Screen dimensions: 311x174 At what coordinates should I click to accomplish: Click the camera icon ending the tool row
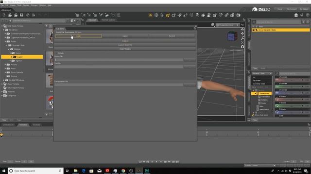click(x=239, y=15)
